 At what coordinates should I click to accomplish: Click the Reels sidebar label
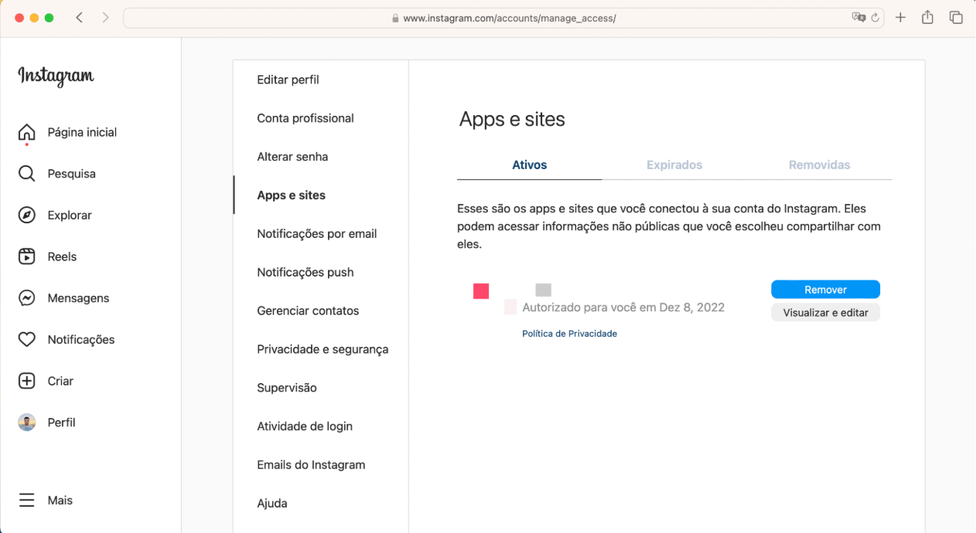click(62, 256)
